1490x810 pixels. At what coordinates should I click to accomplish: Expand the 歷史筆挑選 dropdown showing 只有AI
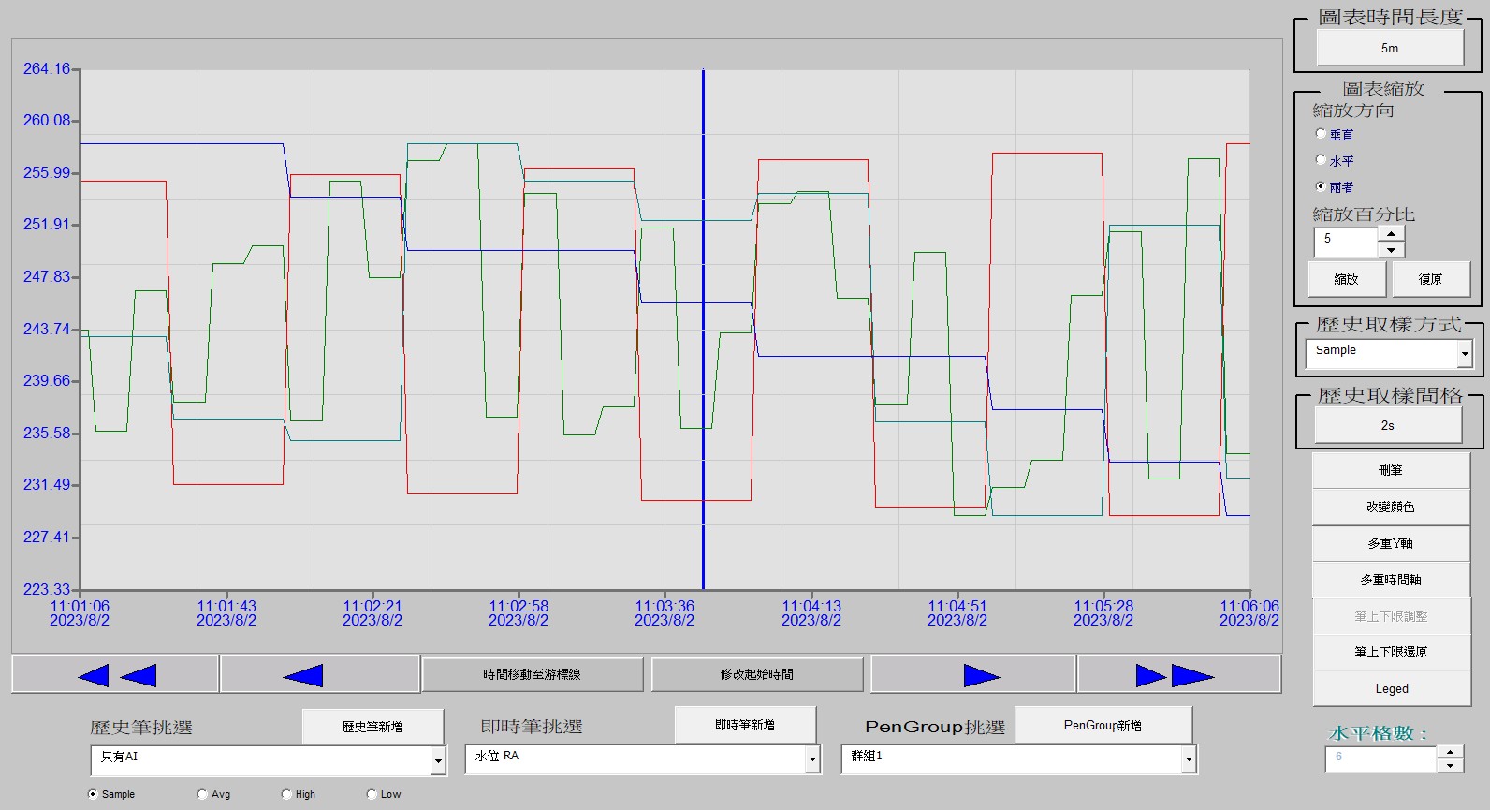[437, 760]
